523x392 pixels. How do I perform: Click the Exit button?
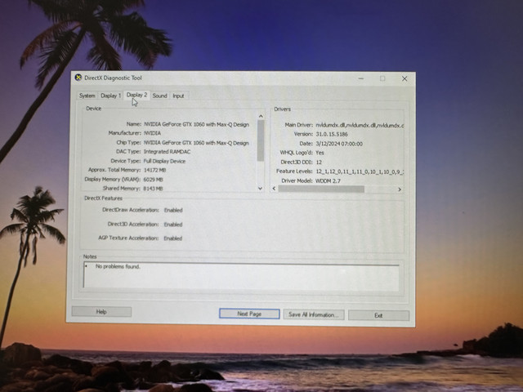tap(378, 315)
